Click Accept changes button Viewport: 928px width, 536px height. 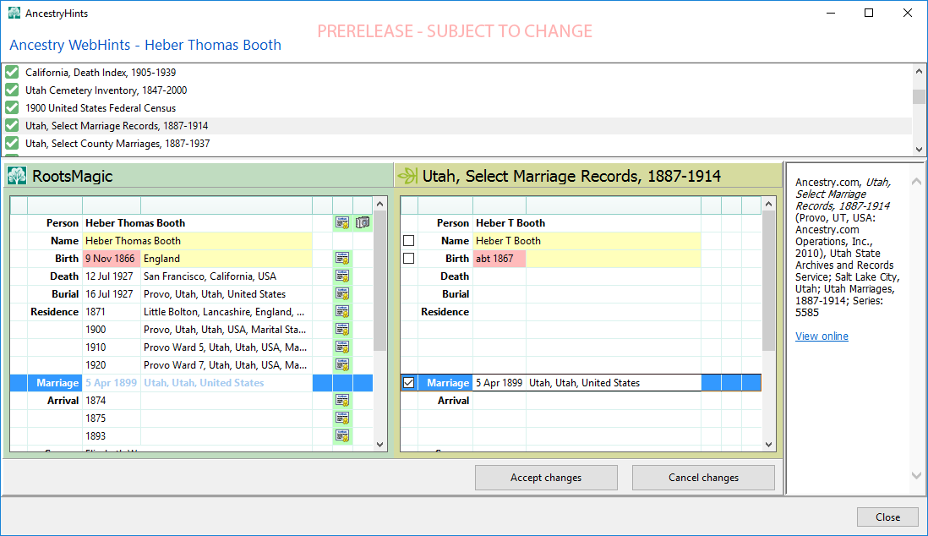(546, 478)
